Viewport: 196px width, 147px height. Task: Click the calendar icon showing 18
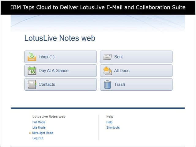pyautogui.click(x=32, y=71)
